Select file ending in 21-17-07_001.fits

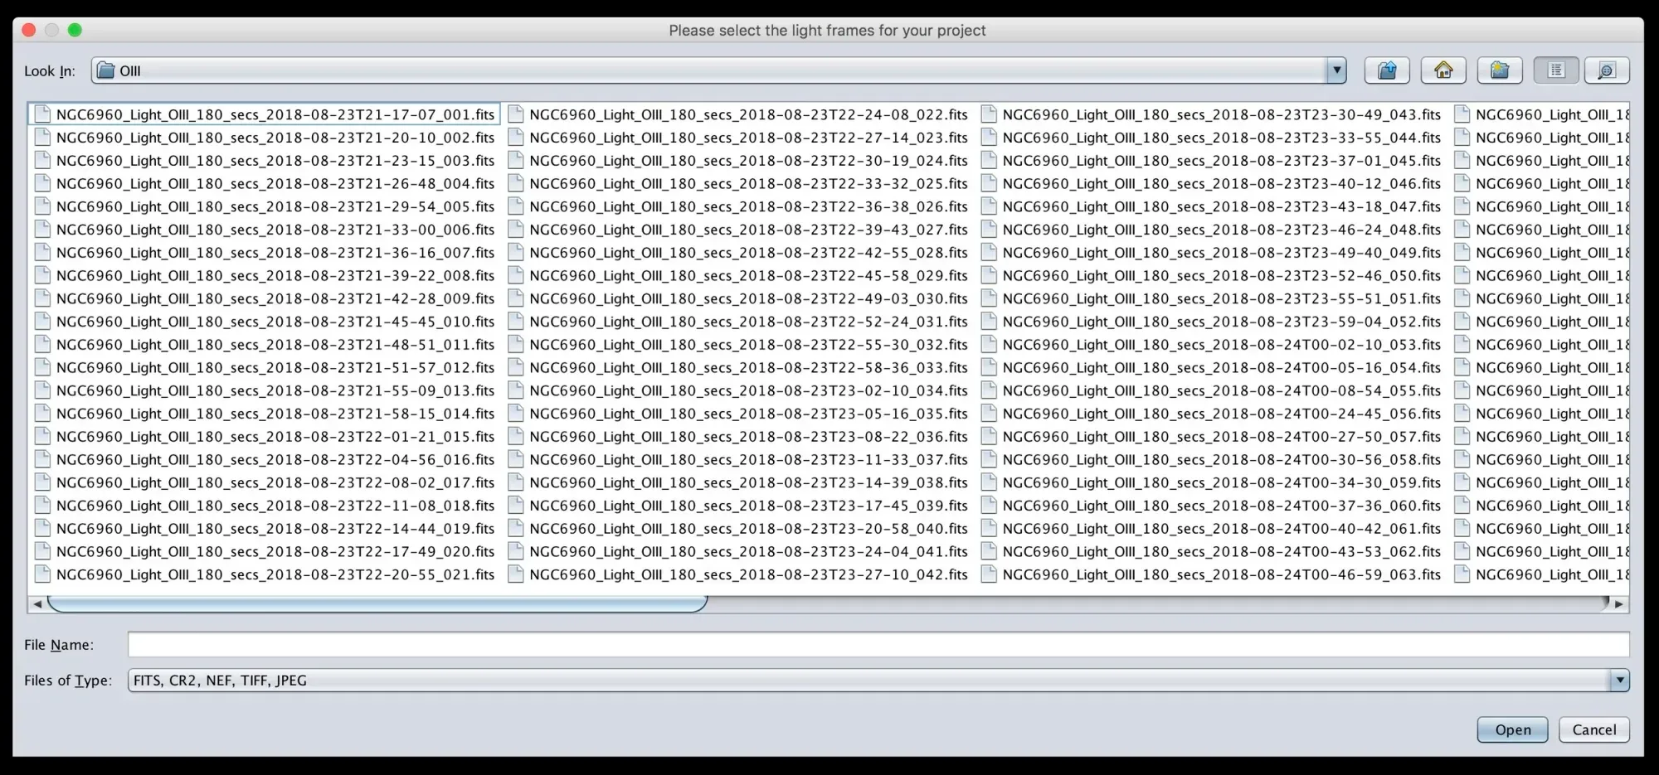[x=275, y=114]
